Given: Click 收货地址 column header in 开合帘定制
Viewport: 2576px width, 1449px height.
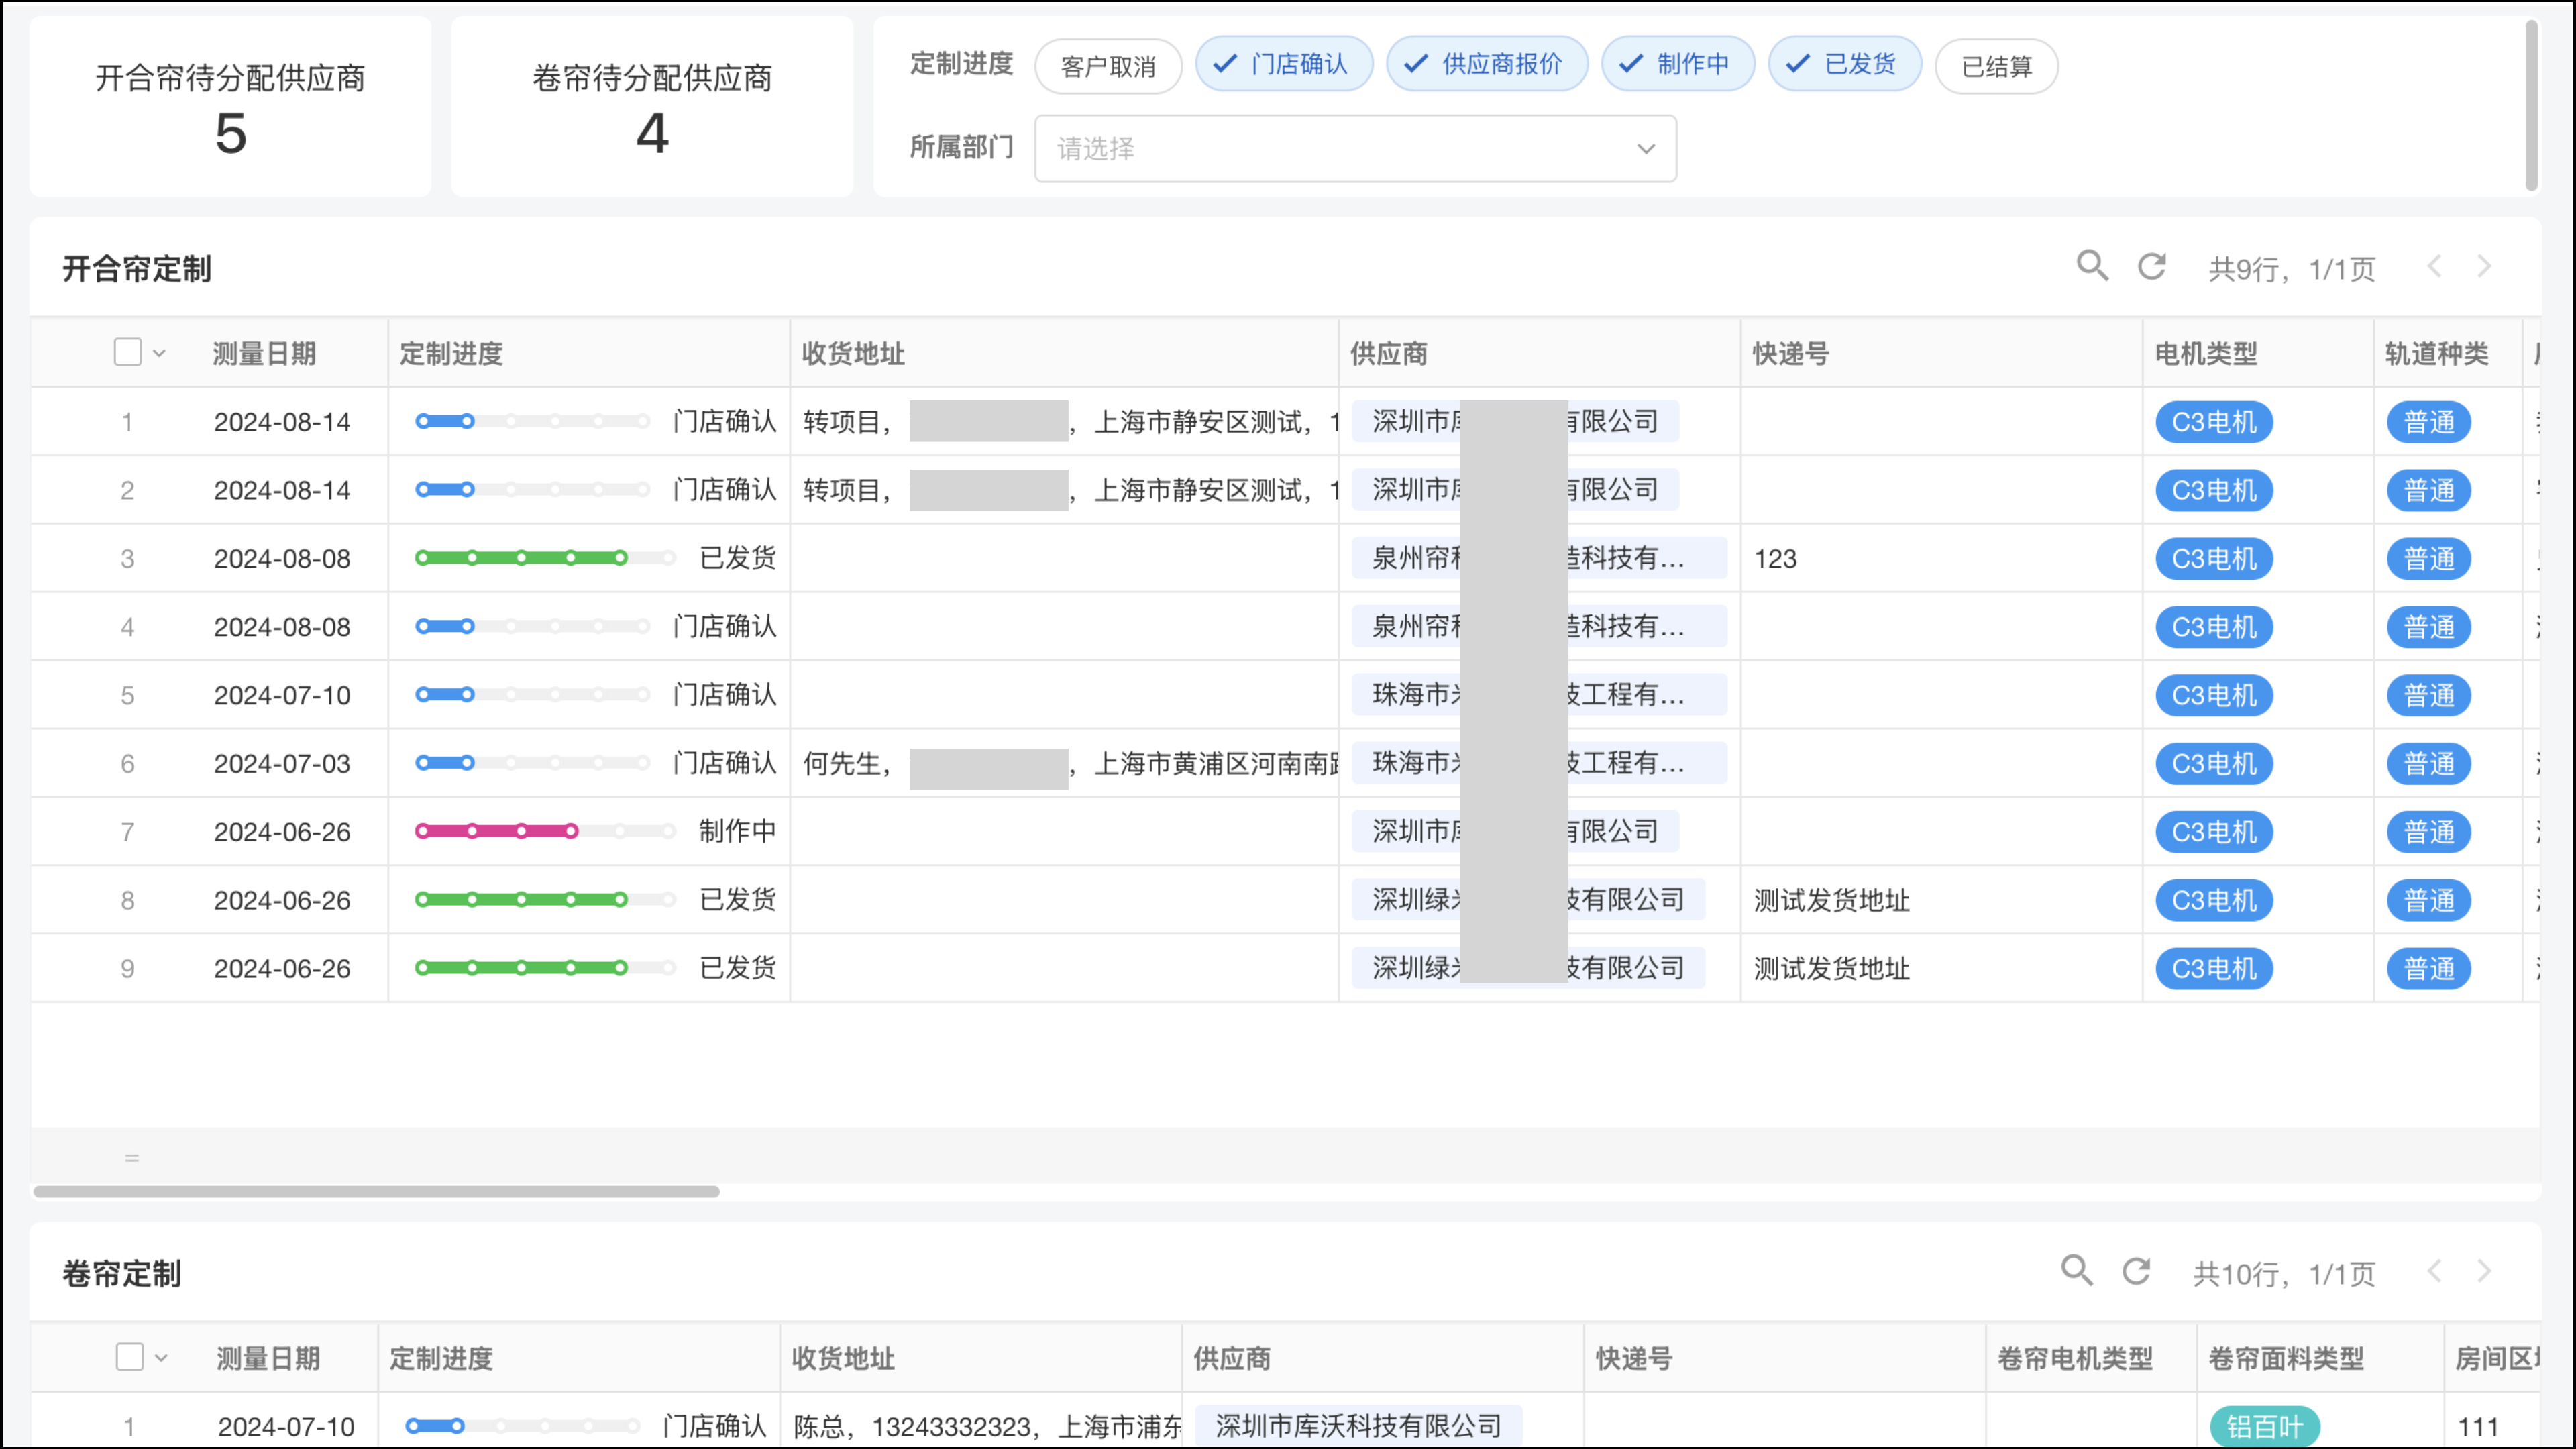Looking at the screenshot, I should click(x=853, y=353).
